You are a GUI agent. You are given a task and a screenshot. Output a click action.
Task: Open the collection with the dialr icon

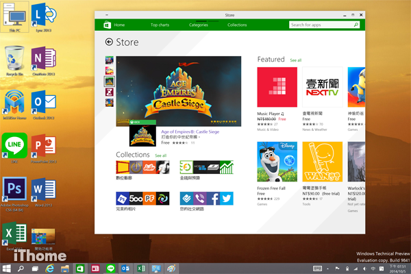(142, 167)
